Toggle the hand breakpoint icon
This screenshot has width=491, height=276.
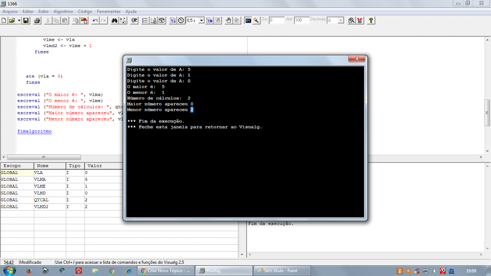point(228,21)
